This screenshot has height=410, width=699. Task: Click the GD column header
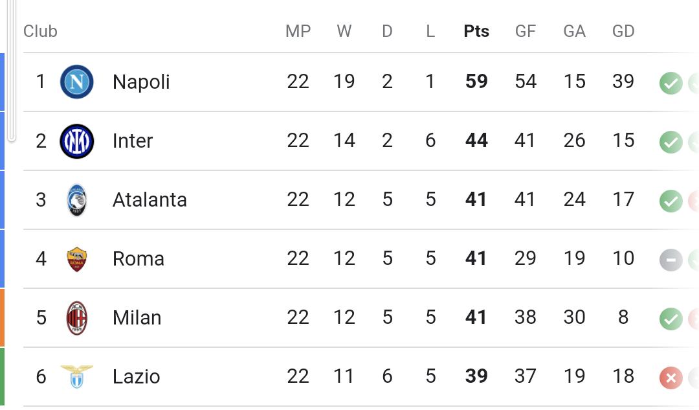pos(623,31)
